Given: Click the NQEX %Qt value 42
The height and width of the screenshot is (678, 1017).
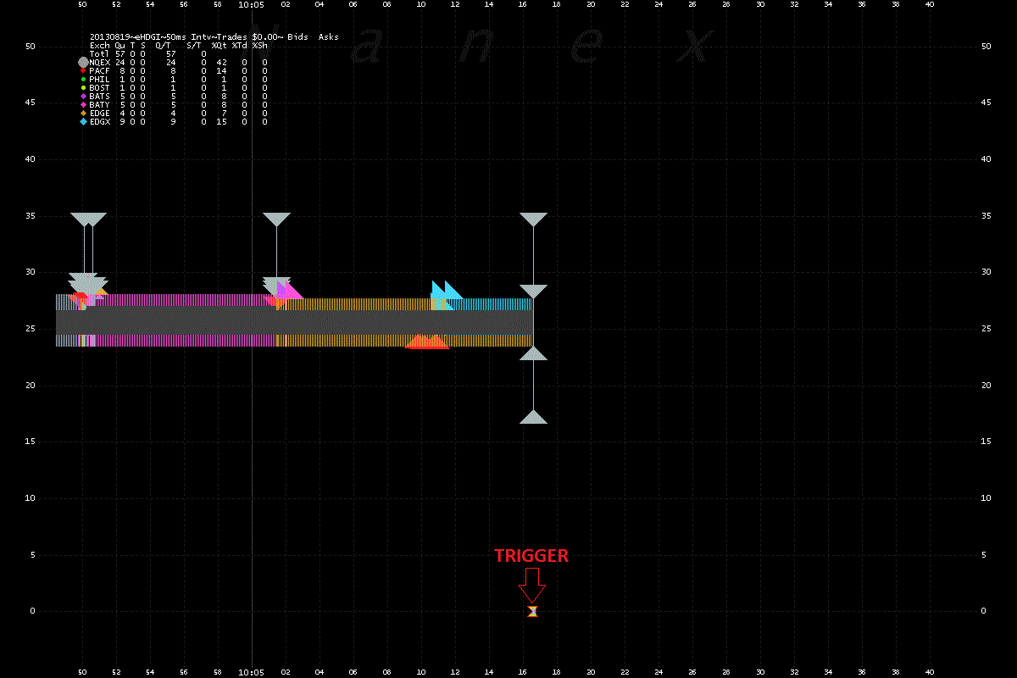Looking at the screenshot, I should (x=222, y=62).
